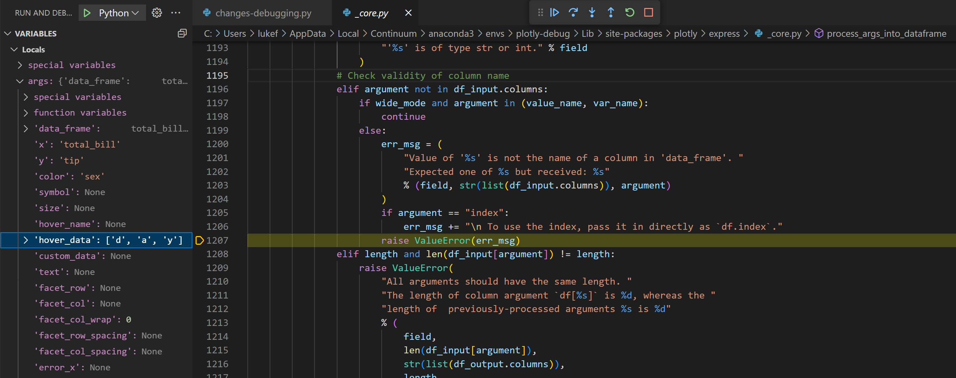
Task: Click line number 1195 in the gutter
Action: (217, 76)
